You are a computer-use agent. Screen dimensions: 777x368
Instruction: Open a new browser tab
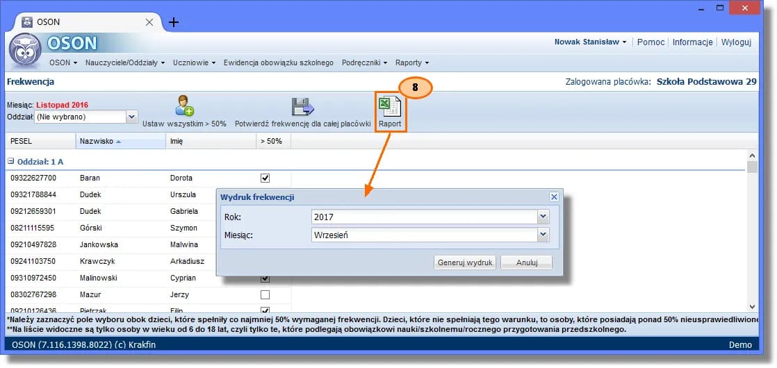click(x=174, y=22)
